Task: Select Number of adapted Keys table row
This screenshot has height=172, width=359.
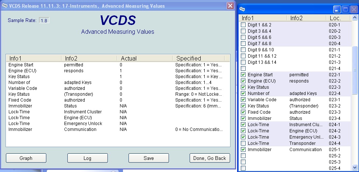Action: pos(118,83)
